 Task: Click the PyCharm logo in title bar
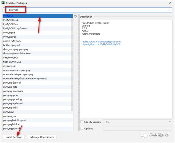point(3,3)
